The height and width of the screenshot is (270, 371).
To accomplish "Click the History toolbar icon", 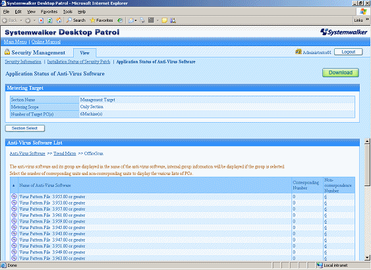I will (x=120, y=20).
